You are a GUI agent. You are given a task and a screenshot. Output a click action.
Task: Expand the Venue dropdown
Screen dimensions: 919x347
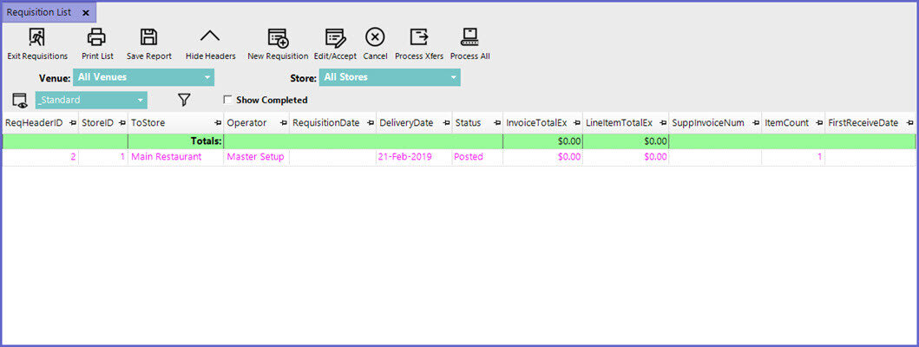[x=207, y=78]
